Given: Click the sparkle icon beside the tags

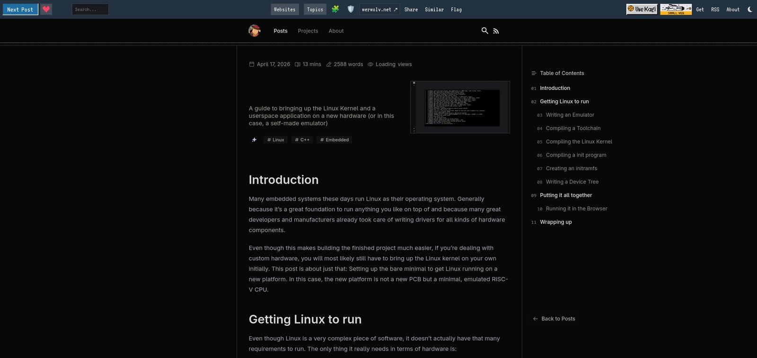Looking at the screenshot, I should (254, 140).
